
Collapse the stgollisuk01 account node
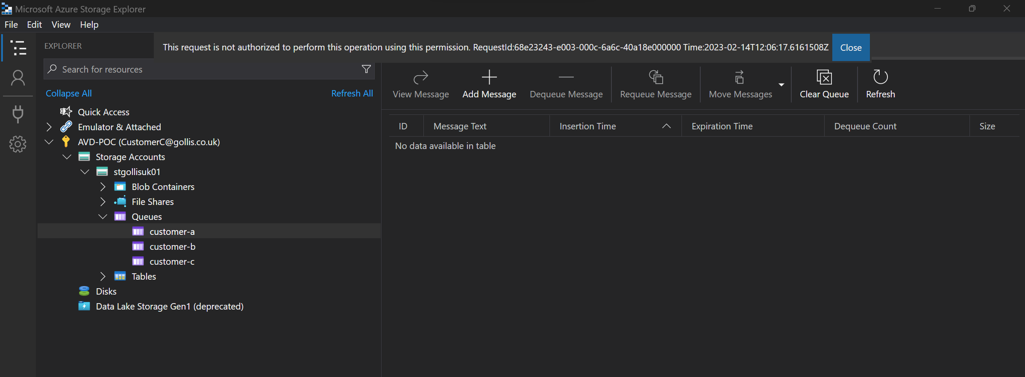[x=85, y=172]
